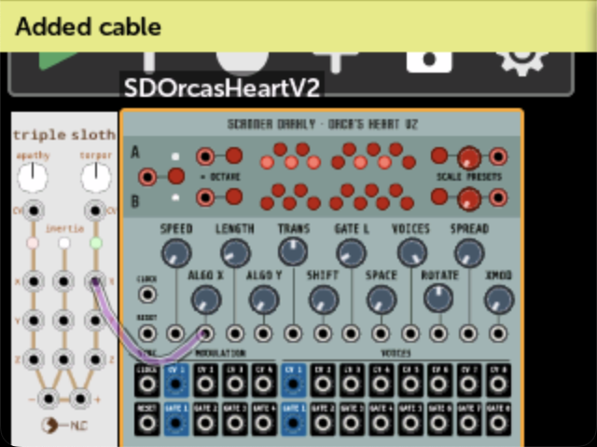The width and height of the screenshot is (597, 447).
Task: Dismiss the Added cable notification banner
Action: pos(298,26)
